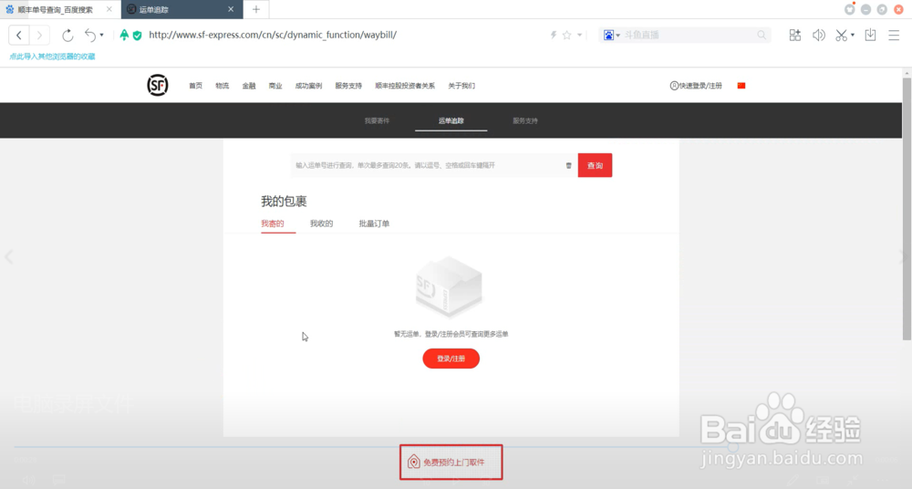Go back with the browser back arrow

pos(18,36)
